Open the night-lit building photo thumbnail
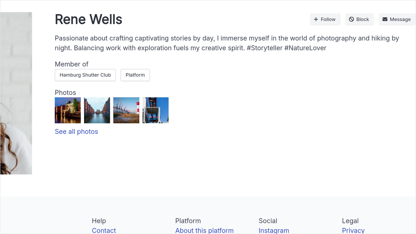This screenshot has width=416, height=234. tap(68, 110)
